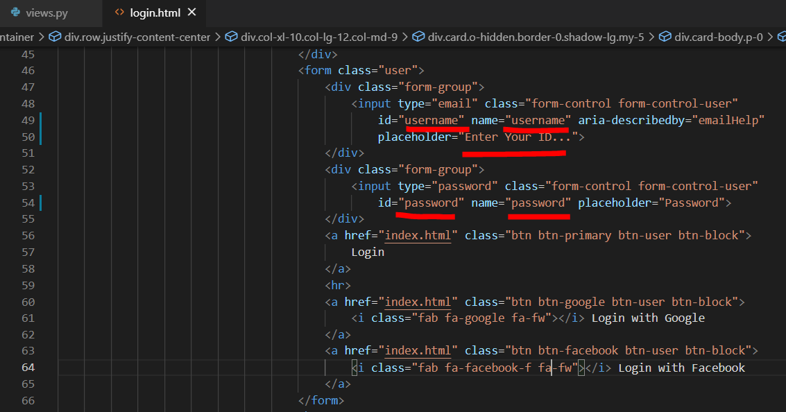Click "btn btn-google btn-user btn-block" class value
The width and height of the screenshot is (786, 412).
coord(622,302)
